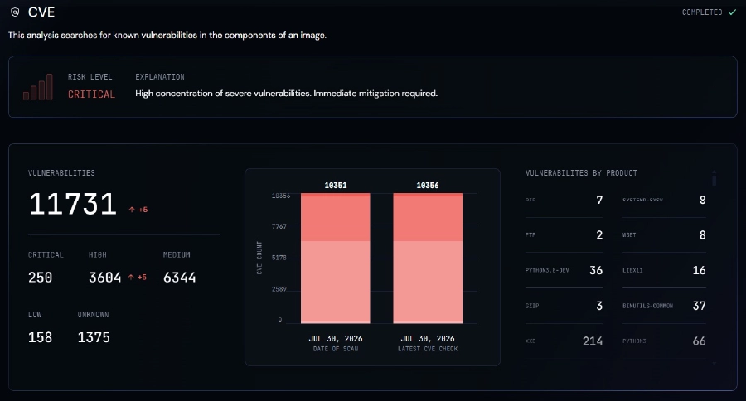Screen dimensions: 746x401
Task: Click the CVE shield icon beside the title
Action: tap(15, 12)
